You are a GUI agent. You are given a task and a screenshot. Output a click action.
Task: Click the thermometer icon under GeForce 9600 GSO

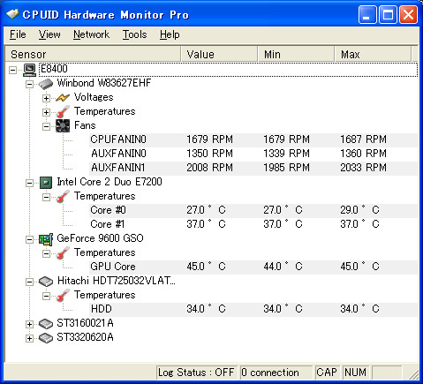point(63,253)
